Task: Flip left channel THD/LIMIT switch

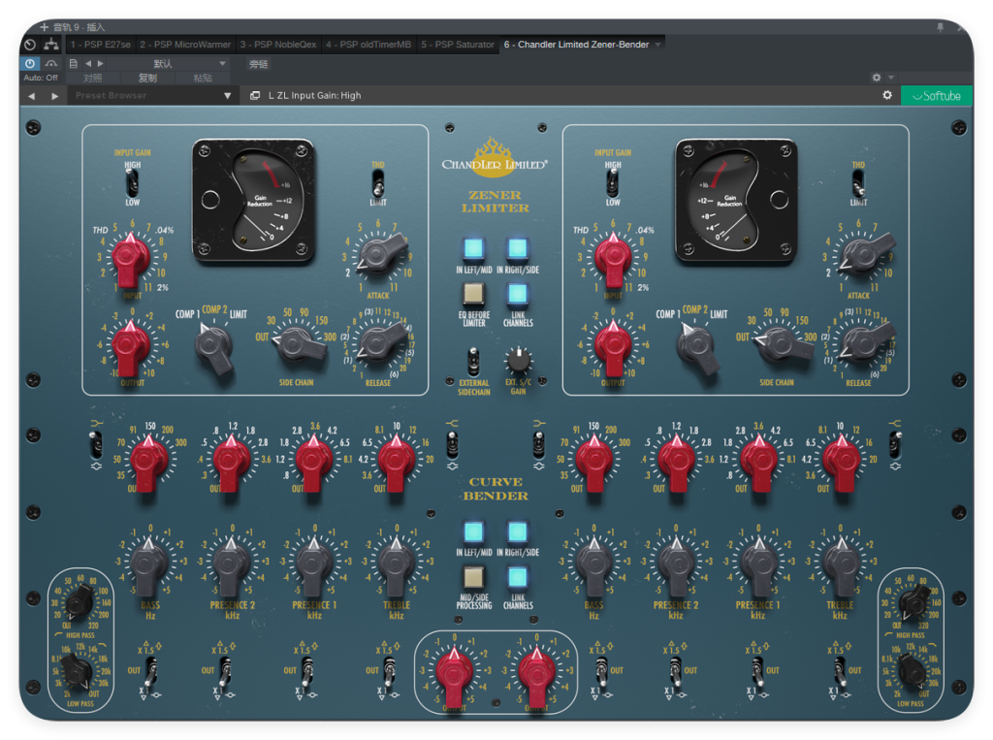Action: pos(378,183)
